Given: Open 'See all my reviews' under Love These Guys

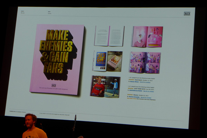Looking at the screenshot, I should (148, 91).
